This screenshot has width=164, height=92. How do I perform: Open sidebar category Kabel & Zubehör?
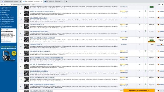[6, 23]
